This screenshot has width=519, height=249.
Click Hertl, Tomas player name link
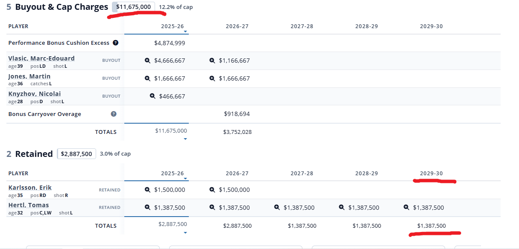click(x=29, y=205)
